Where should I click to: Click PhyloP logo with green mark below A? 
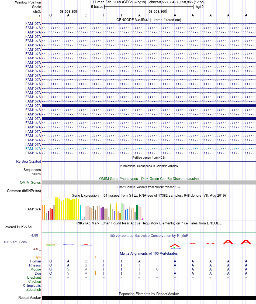point(175,247)
